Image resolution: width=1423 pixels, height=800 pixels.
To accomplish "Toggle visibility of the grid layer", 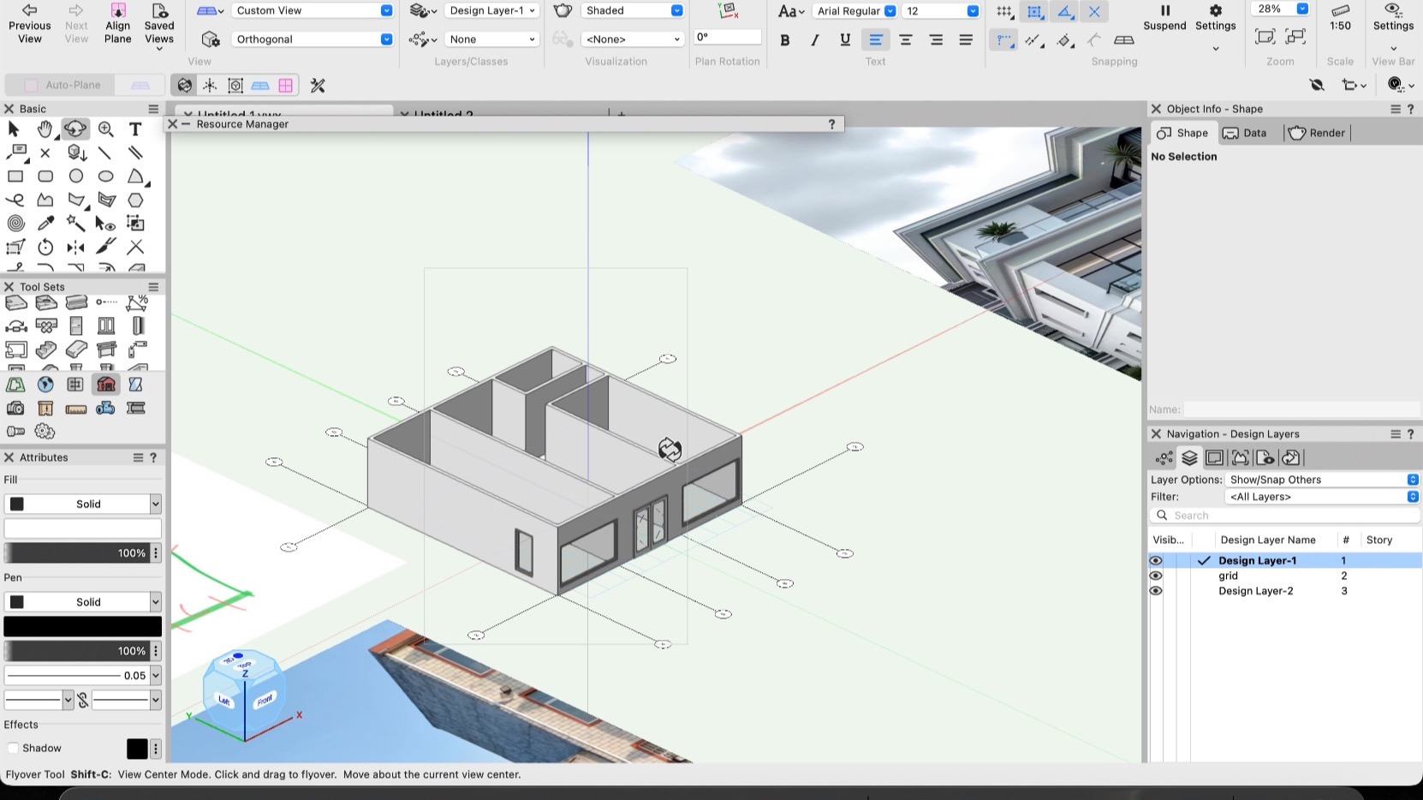I will (x=1156, y=576).
